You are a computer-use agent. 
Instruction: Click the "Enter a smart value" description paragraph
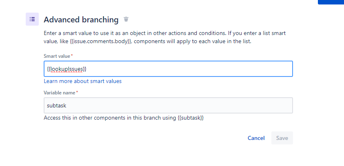click(x=165, y=37)
